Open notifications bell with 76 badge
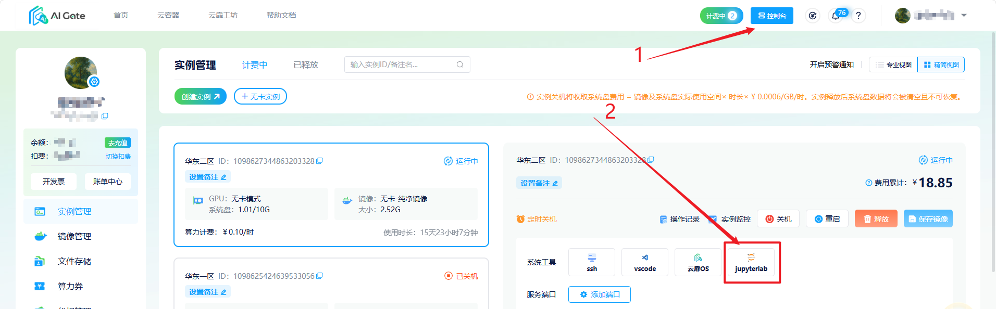This screenshot has width=996, height=309. point(836,16)
